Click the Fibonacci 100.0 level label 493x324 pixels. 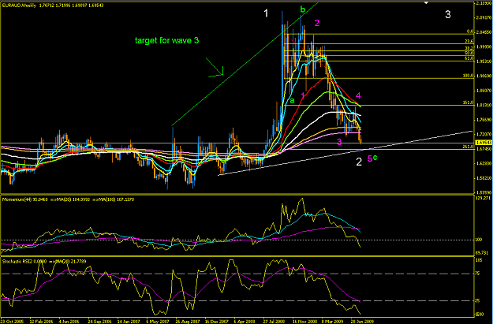pyautogui.click(x=469, y=76)
